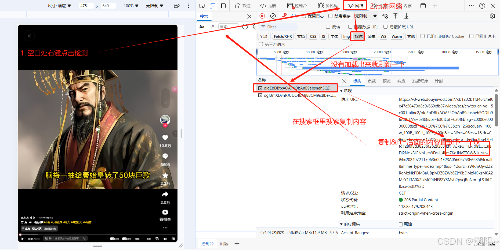Viewport: 500px width, 250px height.
Task: Toggle regular expression .* in search
Action: click(x=212, y=27)
